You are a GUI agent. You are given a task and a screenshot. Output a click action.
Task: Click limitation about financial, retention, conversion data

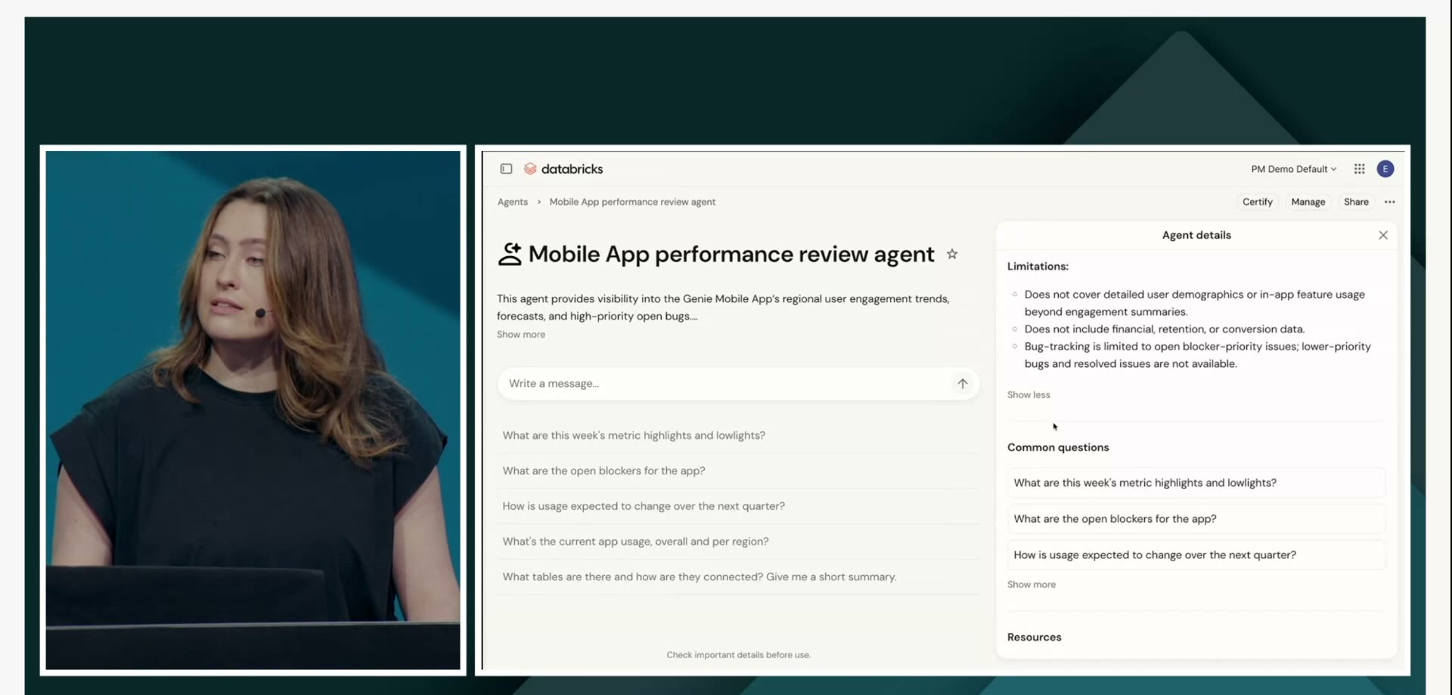click(x=1164, y=329)
